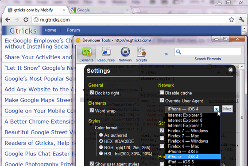Choose iPad — iOS 5 user agent
This screenshot has width=248, height=166.
tap(193, 162)
